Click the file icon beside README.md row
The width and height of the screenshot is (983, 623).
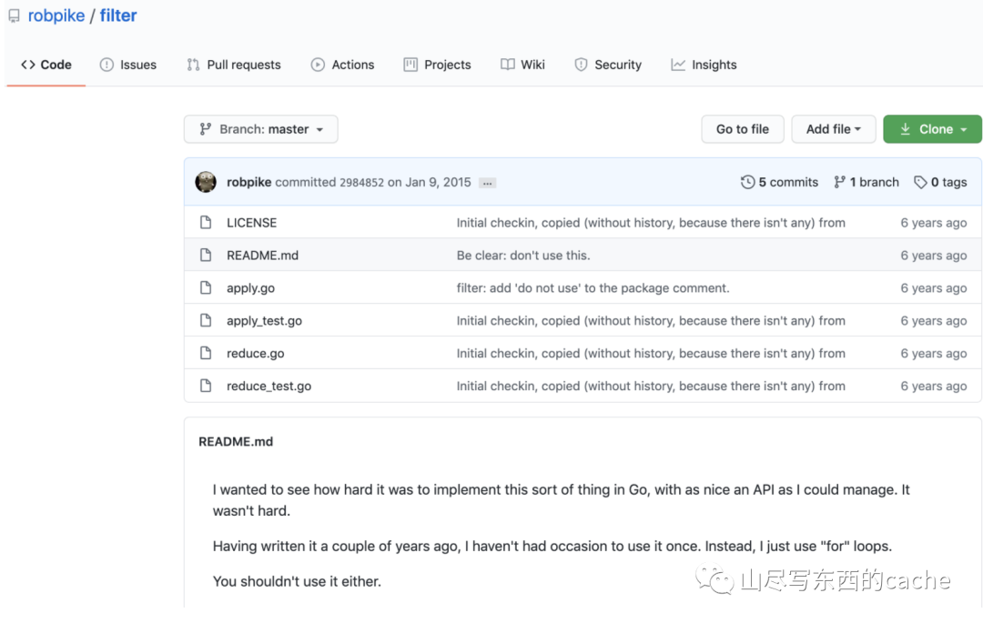pos(206,255)
